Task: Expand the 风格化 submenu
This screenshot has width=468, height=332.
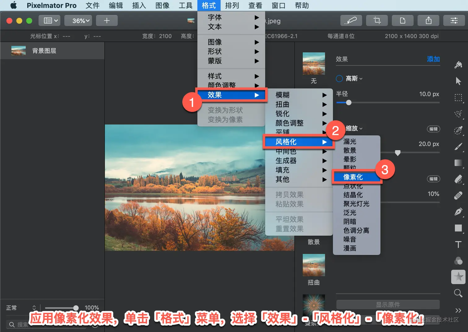Action: tap(299, 142)
